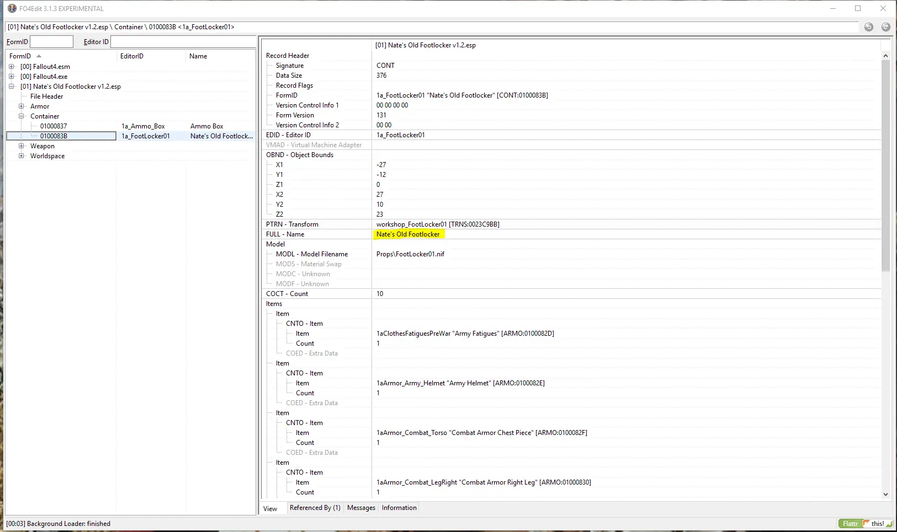The width and height of the screenshot is (897, 532).
Task: Click the 1a_FootLocker01 editor ID cell in tree
Action: click(x=146, y=136)
